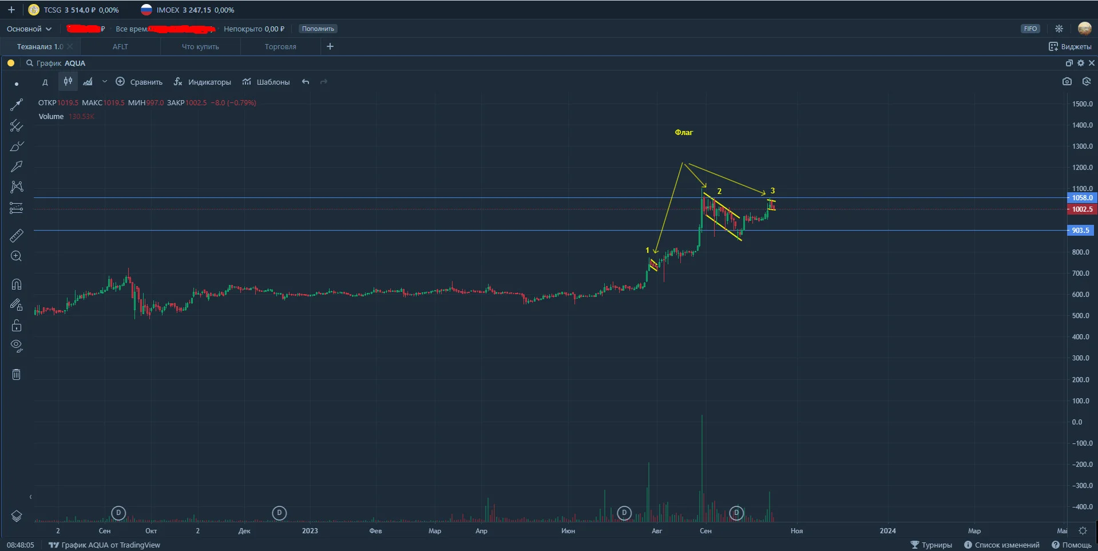Toggle magnet mode for drawings
1098x551 pixels.
17,284
